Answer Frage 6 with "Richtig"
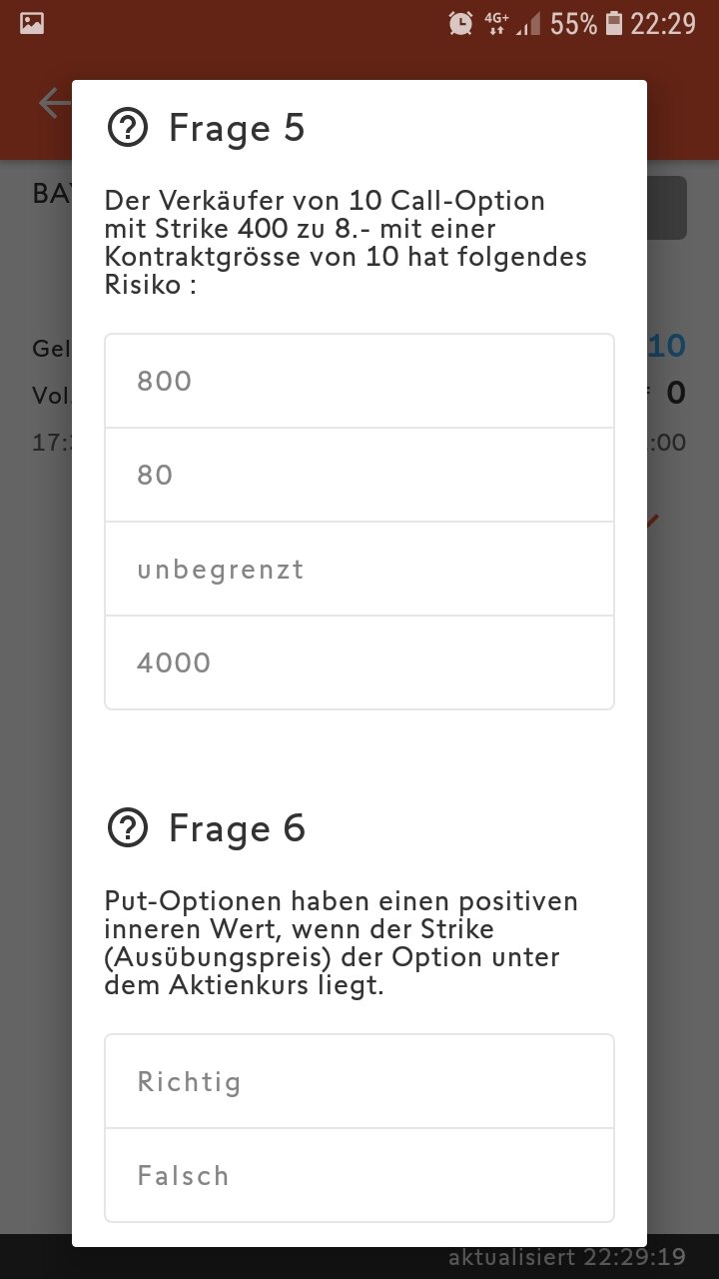This screenshot has width=719, height=1279. pyautogui.click(x=359, y=1081)
